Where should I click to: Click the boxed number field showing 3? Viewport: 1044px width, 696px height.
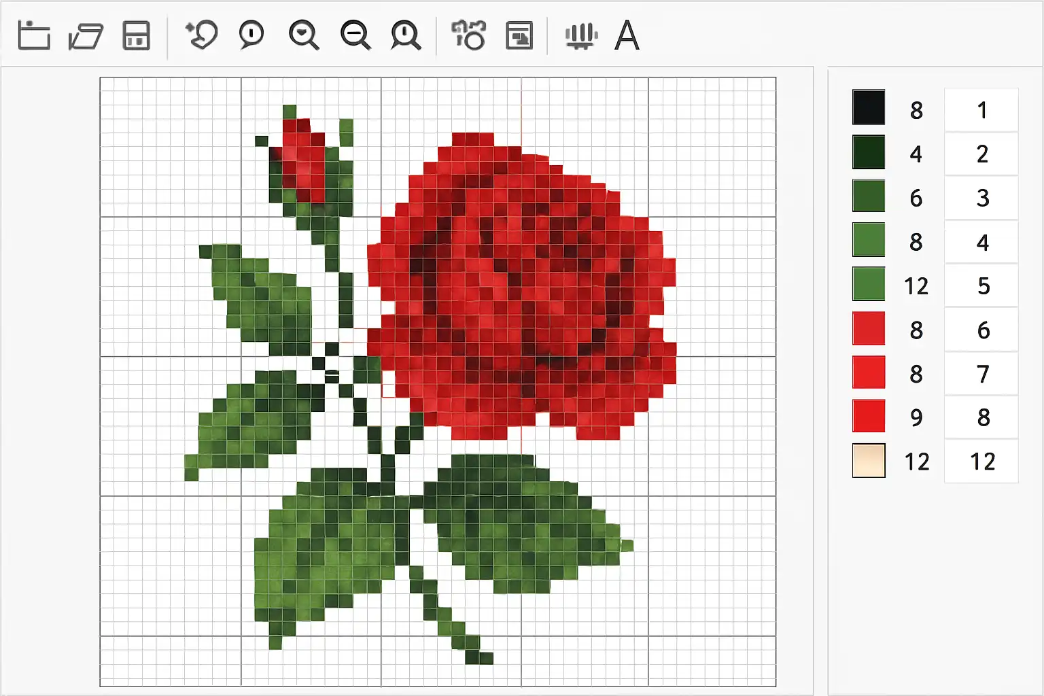[981, 198]
